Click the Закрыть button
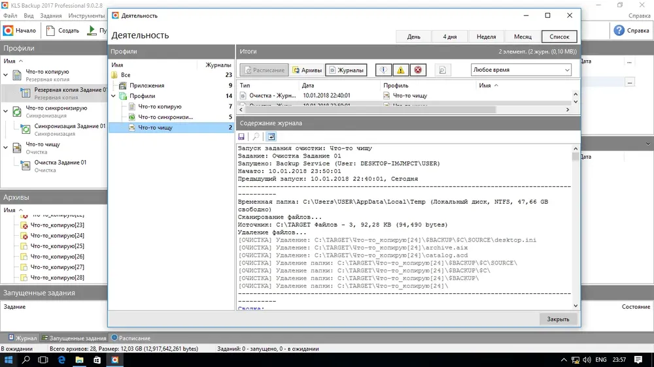Viewport: 654px width, 367px height. (x=558, y=319)
